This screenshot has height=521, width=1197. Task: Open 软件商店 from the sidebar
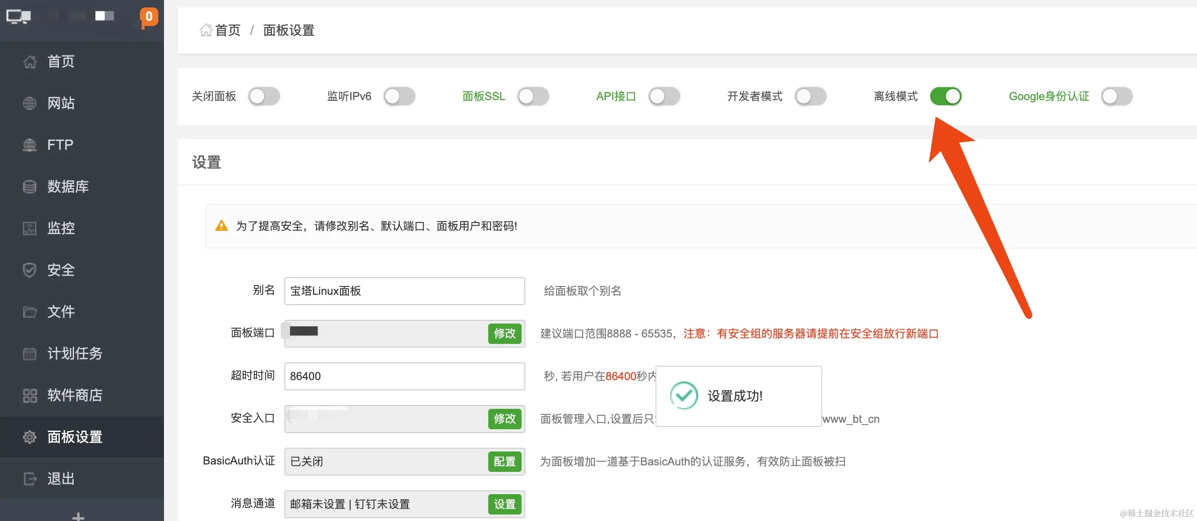coord(74,395)
